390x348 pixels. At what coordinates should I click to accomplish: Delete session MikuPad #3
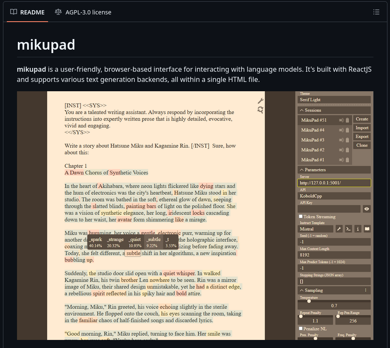pos(347,140)
